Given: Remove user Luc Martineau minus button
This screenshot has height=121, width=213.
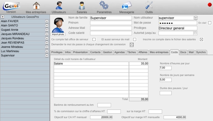Looking at the screenshot, I should click(47, 51).
